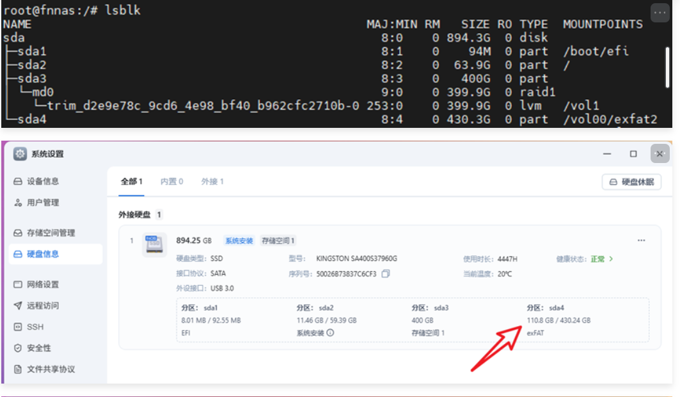
Task: Click the 894.25 GB disk size
Action: [194, 240]
